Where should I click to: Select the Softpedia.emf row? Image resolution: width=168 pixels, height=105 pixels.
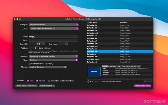[120, 31]
